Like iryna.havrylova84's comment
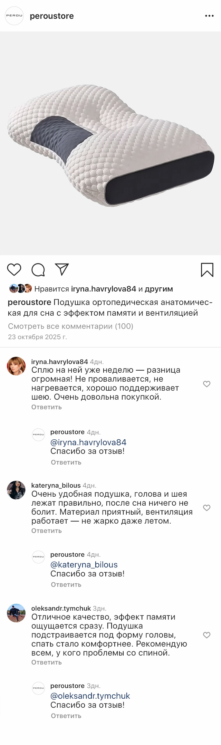Screen dimensions: 221x745 206,384
